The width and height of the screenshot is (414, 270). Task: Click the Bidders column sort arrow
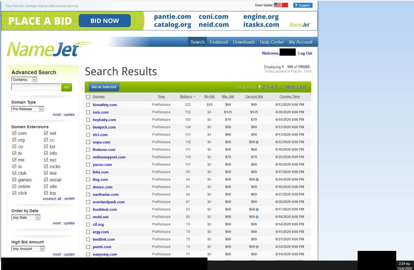(194, 97)
